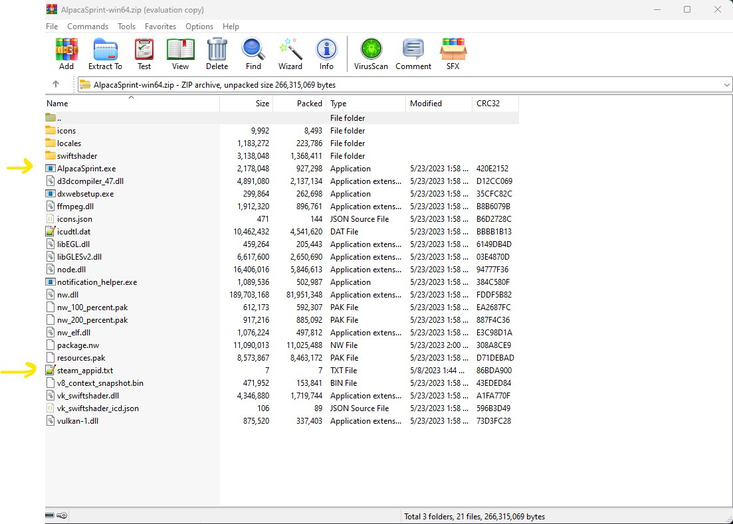This screenshot has height=524, width=733.
Task: Select the vulkan-1.dll file name
Action: pyautogui.click(x=78, y=420)
